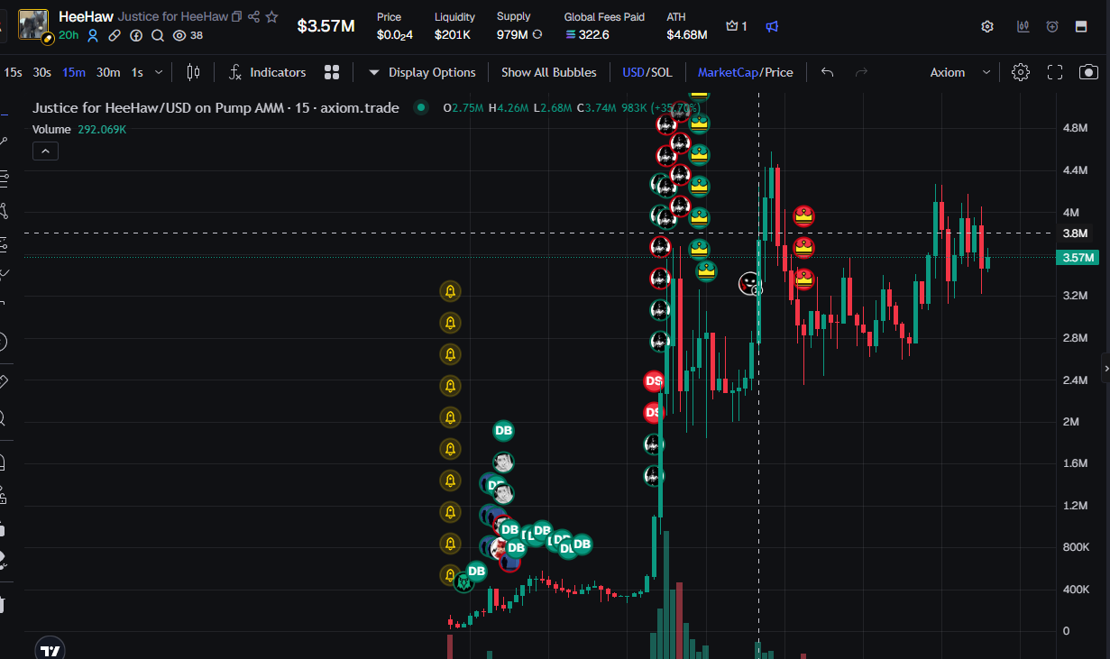
Task: Add a price alert with alarm icon
Action: (1052, 26)
